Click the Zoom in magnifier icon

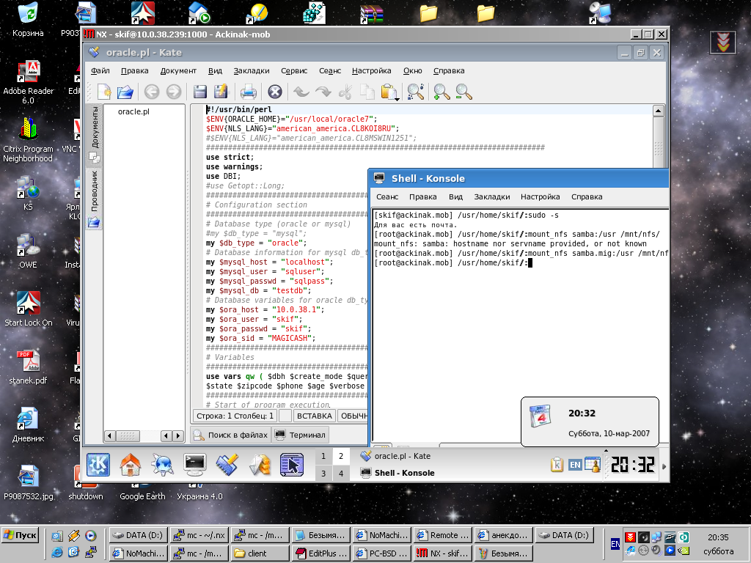442,92
